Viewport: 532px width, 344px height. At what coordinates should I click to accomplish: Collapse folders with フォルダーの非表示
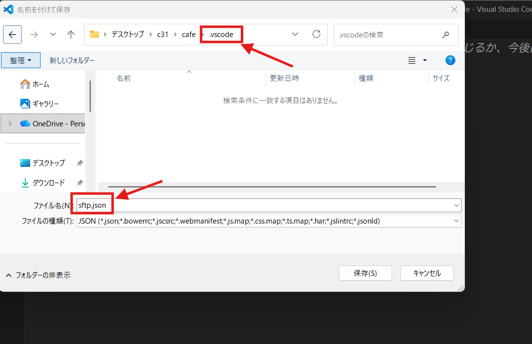39,275
